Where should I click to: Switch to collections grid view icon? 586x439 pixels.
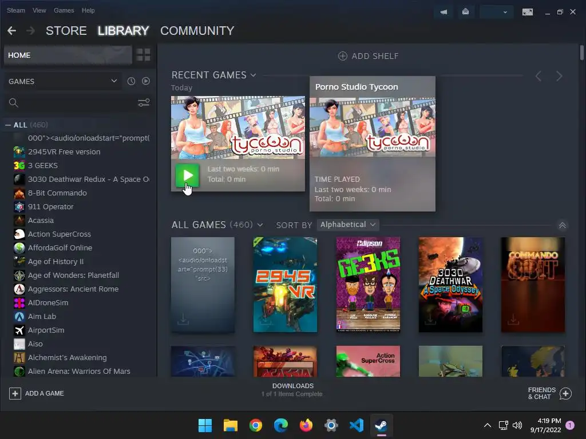tap(143, 55)
